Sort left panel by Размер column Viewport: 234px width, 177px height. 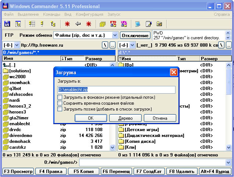(x=100, y=58)
